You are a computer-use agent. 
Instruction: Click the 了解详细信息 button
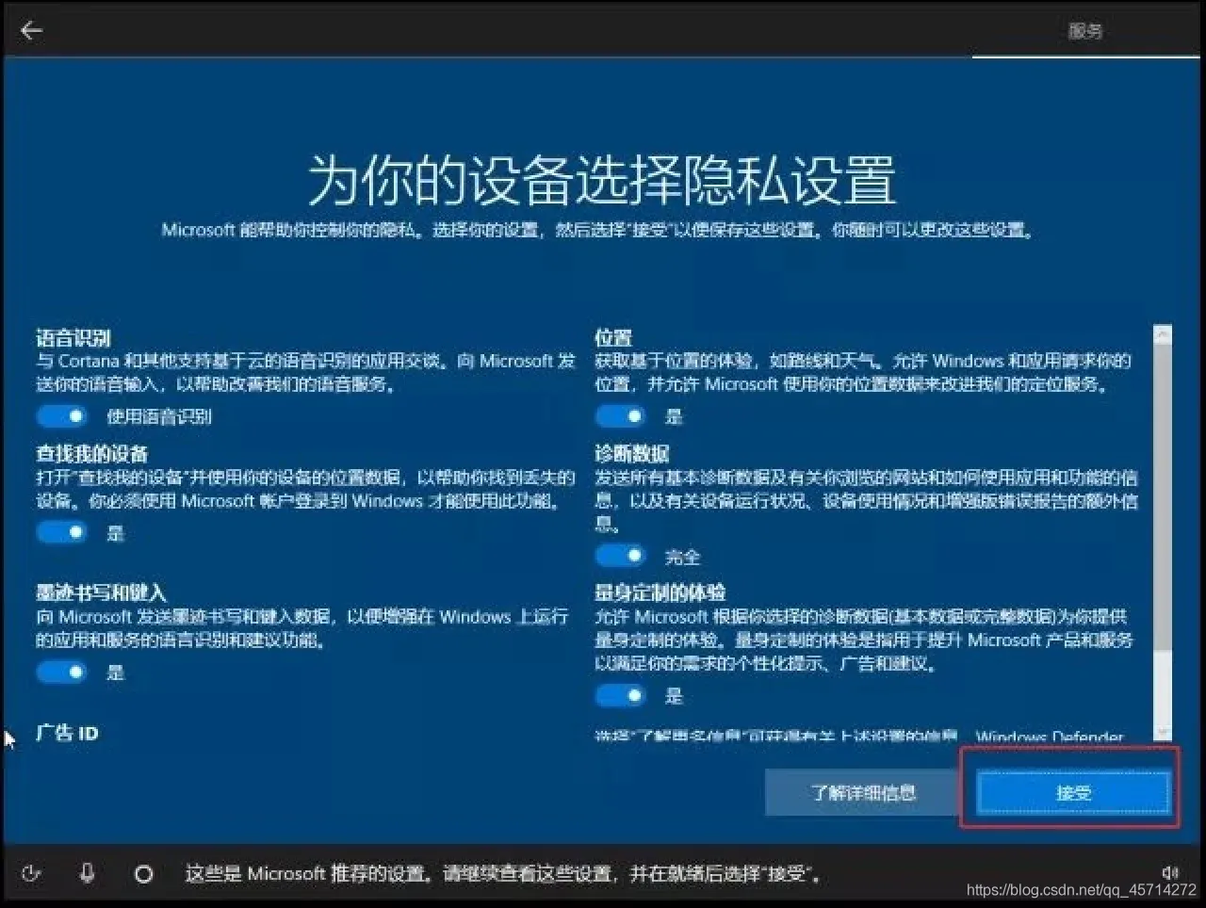(863, 793)
